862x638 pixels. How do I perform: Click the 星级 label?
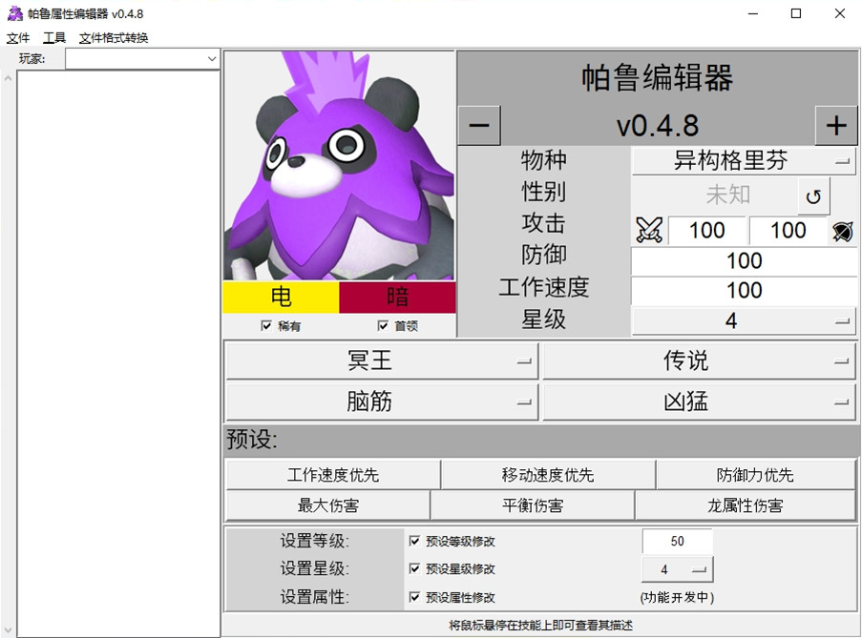[x=544, y=319]
